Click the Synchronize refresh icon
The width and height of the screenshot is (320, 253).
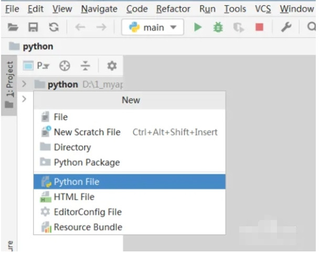tap(54, 27)
